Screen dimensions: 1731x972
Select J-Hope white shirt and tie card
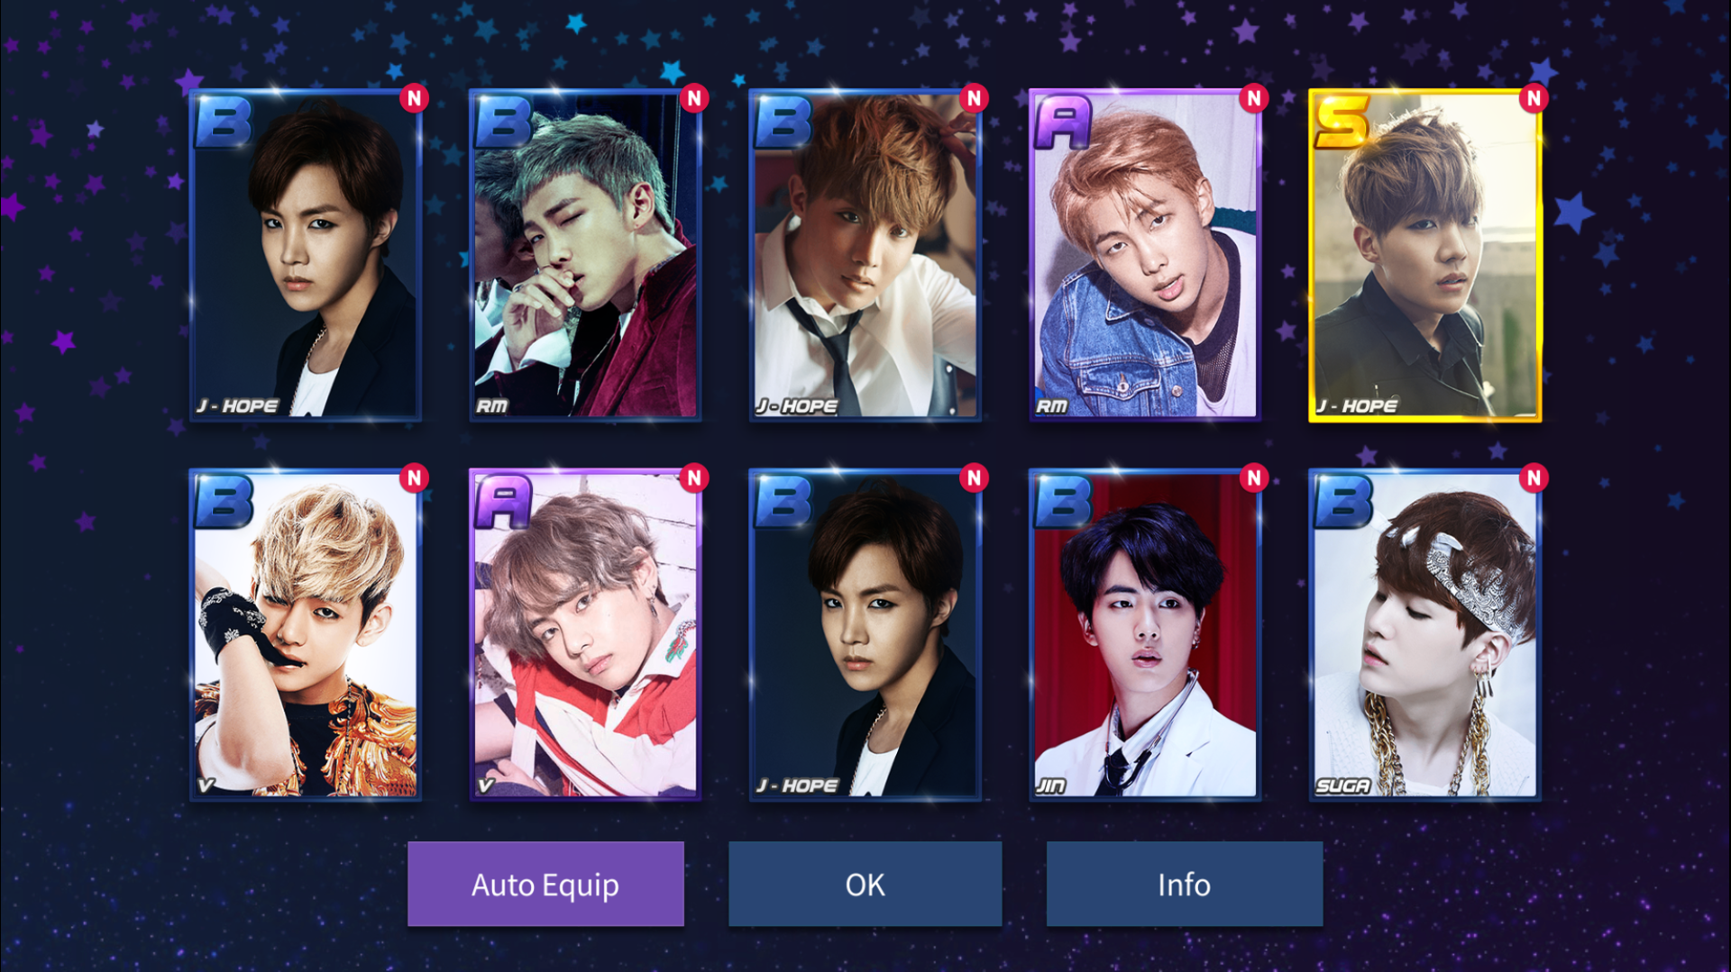865,255
